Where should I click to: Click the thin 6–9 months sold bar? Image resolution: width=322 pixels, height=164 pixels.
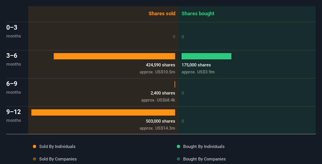coord(175,84)
